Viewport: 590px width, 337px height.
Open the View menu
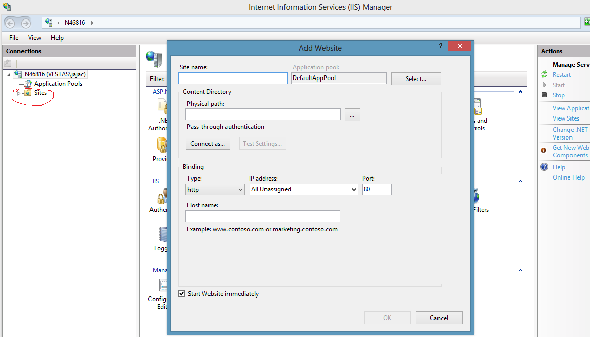34,37
